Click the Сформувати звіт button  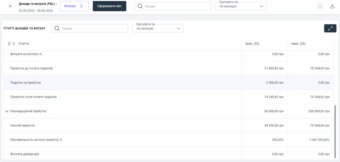(109, 6)
